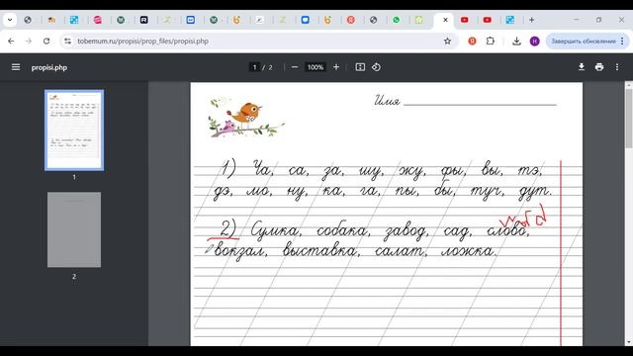This screenshot has width=633, height=356.
Task: Go back to the previous page
Action: (x=11, y=41)
